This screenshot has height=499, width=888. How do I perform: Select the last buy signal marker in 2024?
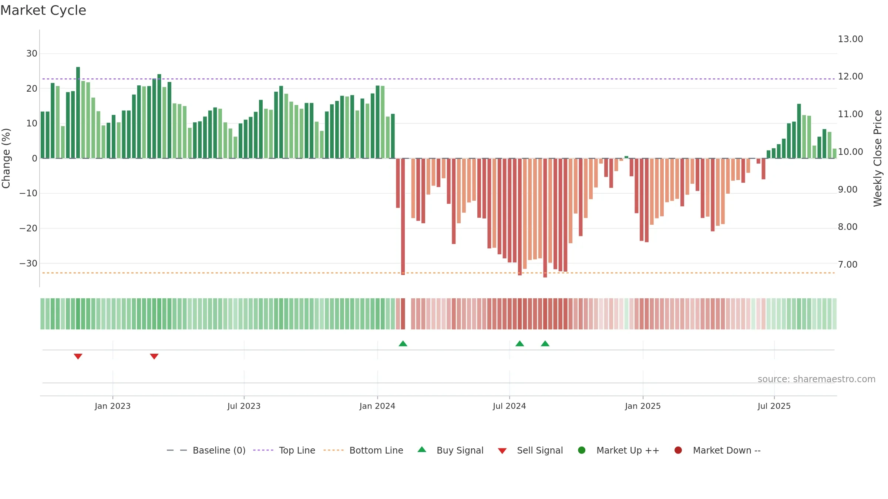coord(545,344)
